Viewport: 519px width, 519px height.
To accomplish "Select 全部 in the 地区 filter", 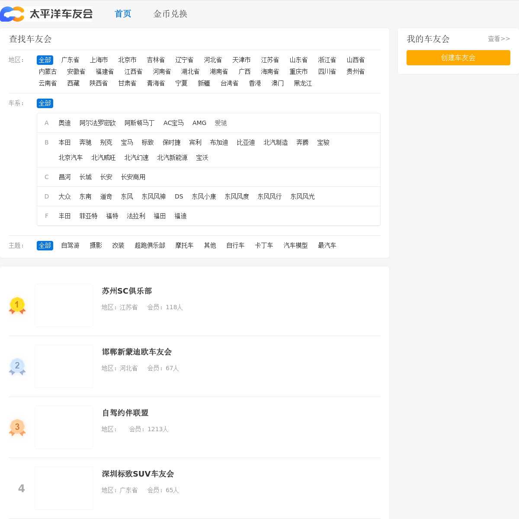I will (45, 60).
